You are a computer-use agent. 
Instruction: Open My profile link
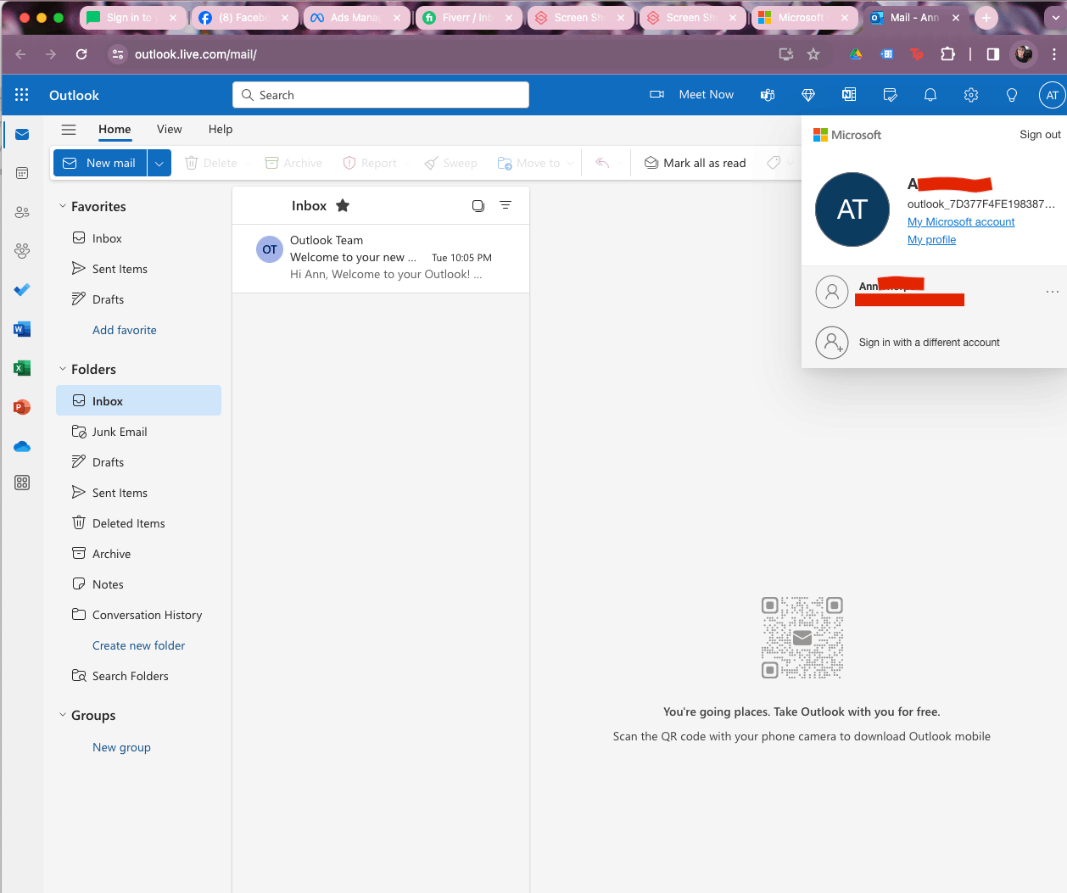tap(931, 240)
